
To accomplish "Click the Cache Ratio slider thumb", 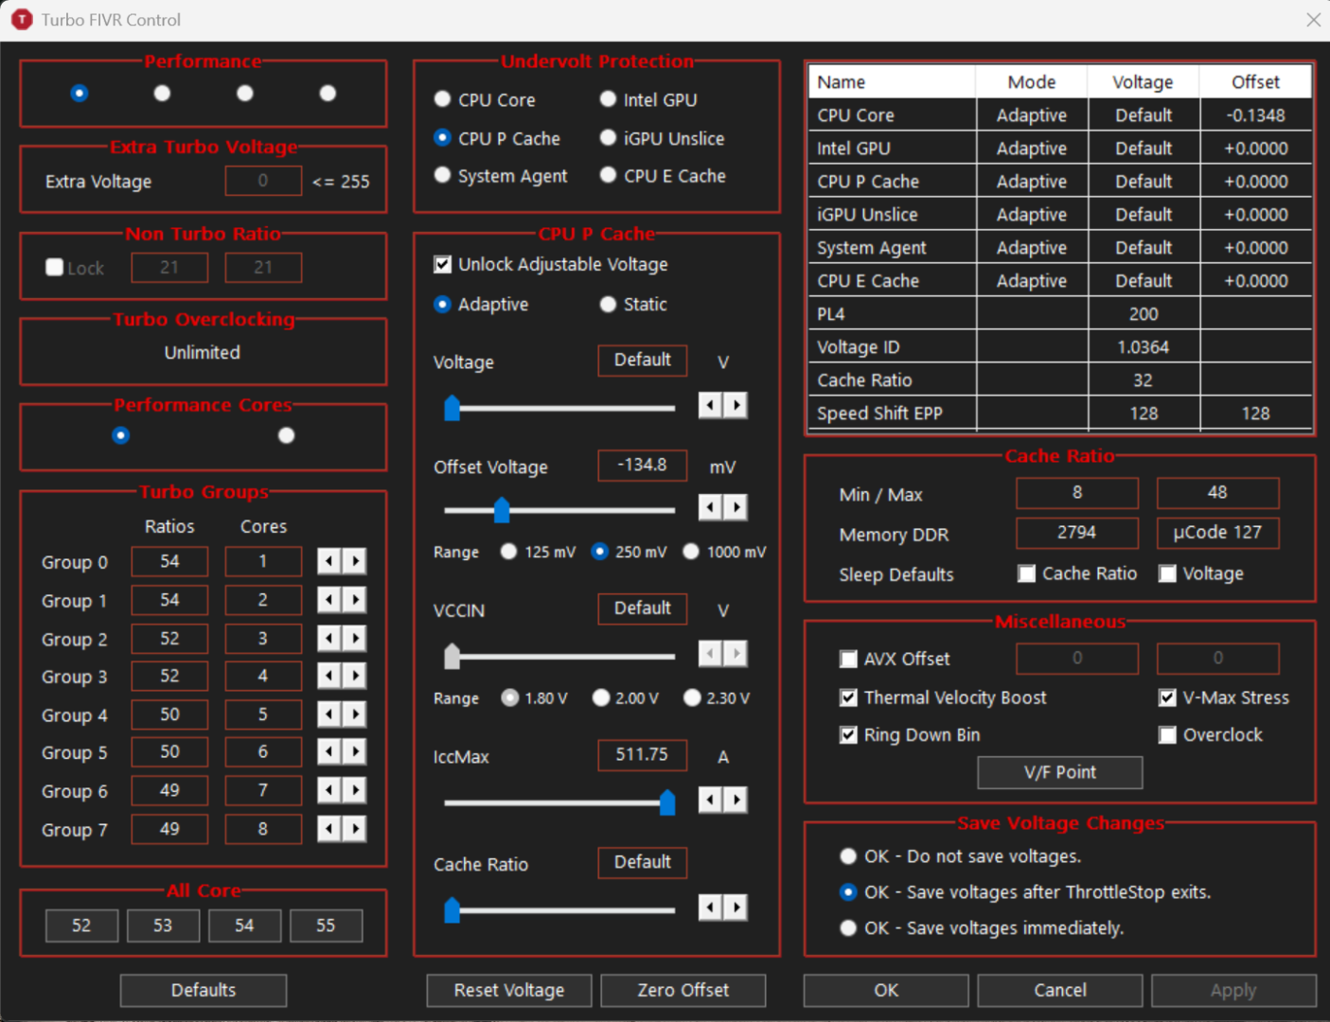I will (x=452, y=910).
